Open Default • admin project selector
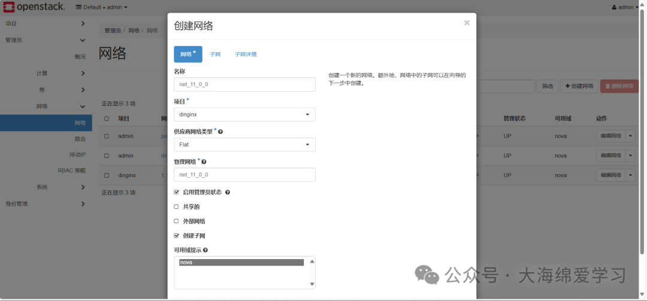This screenshot has width=647, height=301. tap(101, 7)
